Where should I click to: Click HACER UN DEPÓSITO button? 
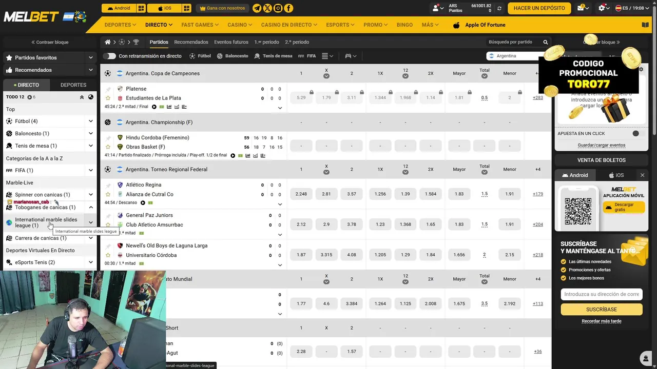[x=539, y=8]
